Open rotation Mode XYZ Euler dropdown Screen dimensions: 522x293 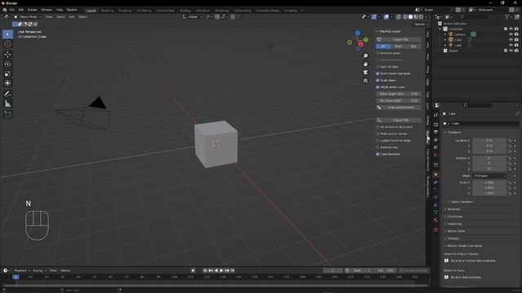click(x=489, y=176)
